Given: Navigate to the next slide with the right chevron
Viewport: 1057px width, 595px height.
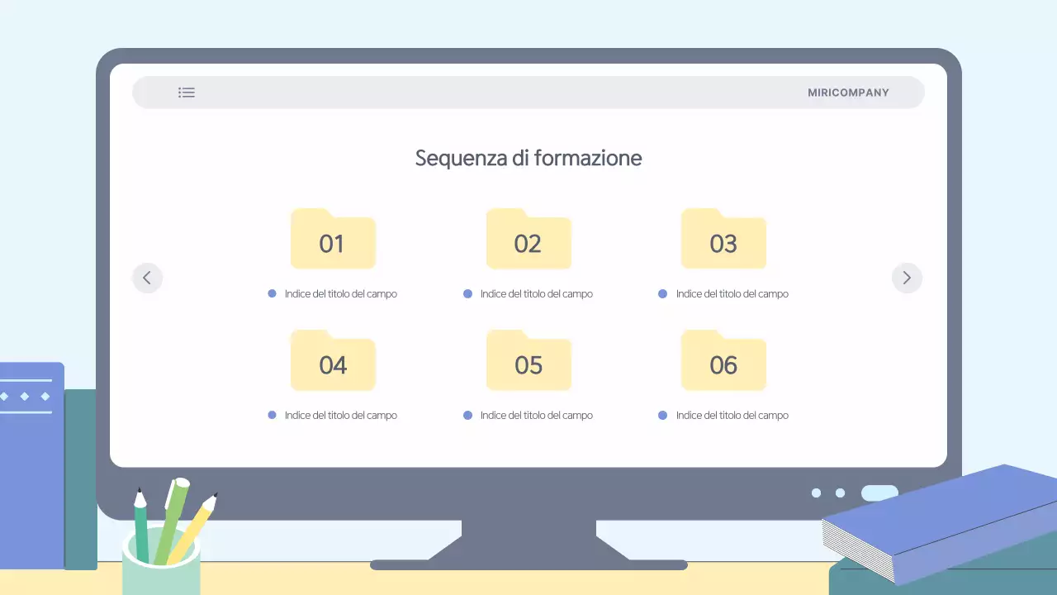Looking at the screenshot, I should pos(907,278).
